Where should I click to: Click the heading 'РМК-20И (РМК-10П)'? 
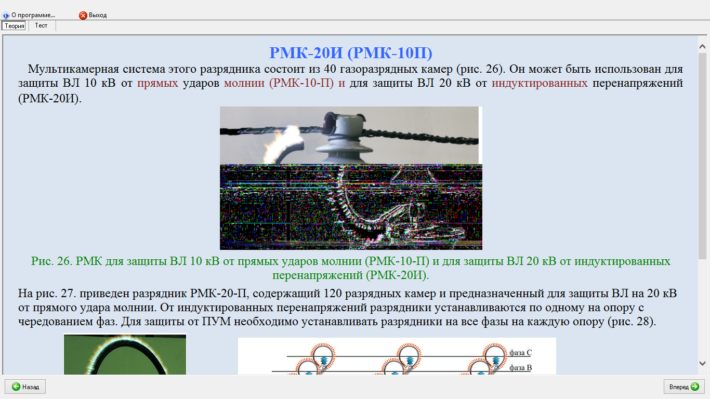click(x=351, y=52)
